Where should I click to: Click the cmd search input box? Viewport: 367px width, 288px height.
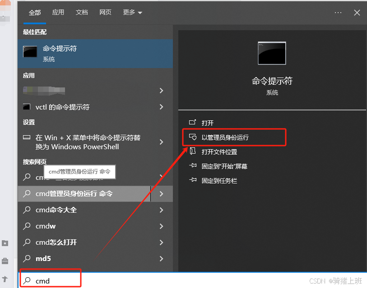point(192,280)
